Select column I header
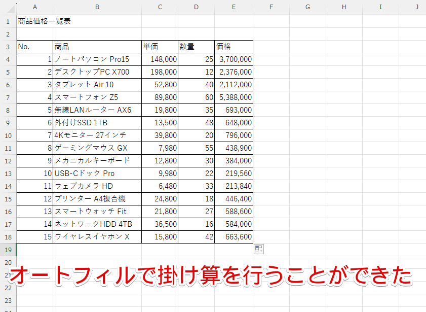Screen dimensions: 426x312 point(380,7)
